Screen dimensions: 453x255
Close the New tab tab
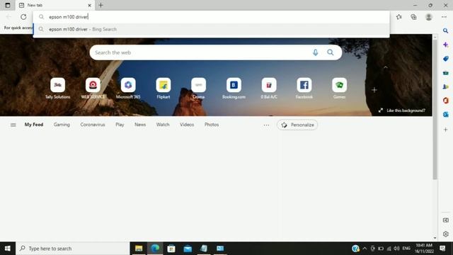[x=89, y=5]
